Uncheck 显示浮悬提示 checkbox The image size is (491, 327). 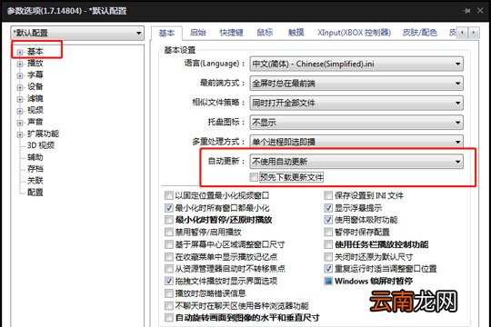point(328,208)
